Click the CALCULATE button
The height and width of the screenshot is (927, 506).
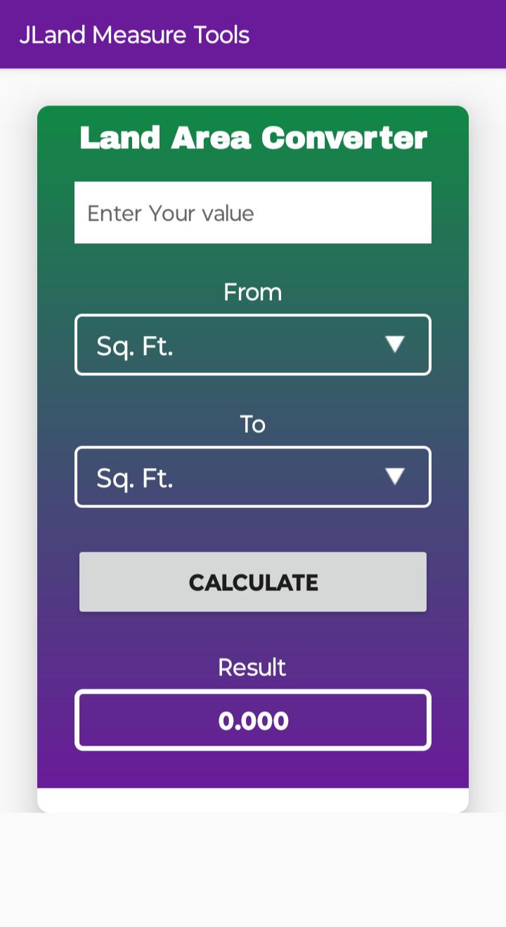[253, 582]
